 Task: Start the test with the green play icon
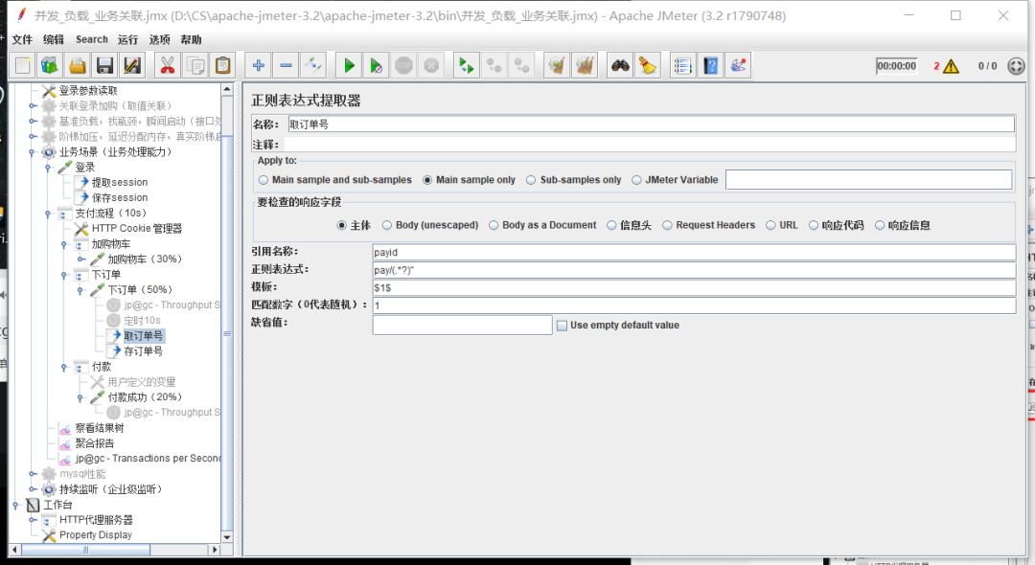(348, 64)
